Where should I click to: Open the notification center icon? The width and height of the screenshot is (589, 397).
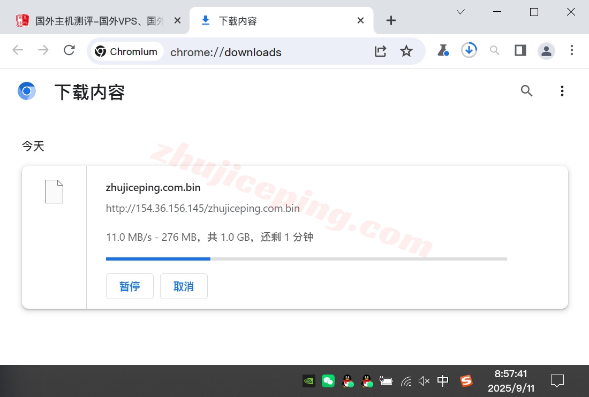click(557, 381)
